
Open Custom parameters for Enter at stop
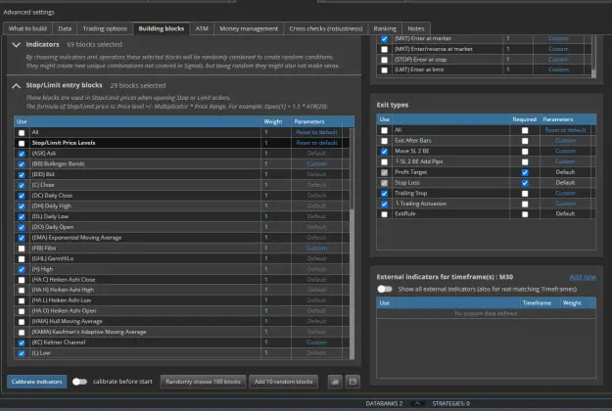[558, 60]
